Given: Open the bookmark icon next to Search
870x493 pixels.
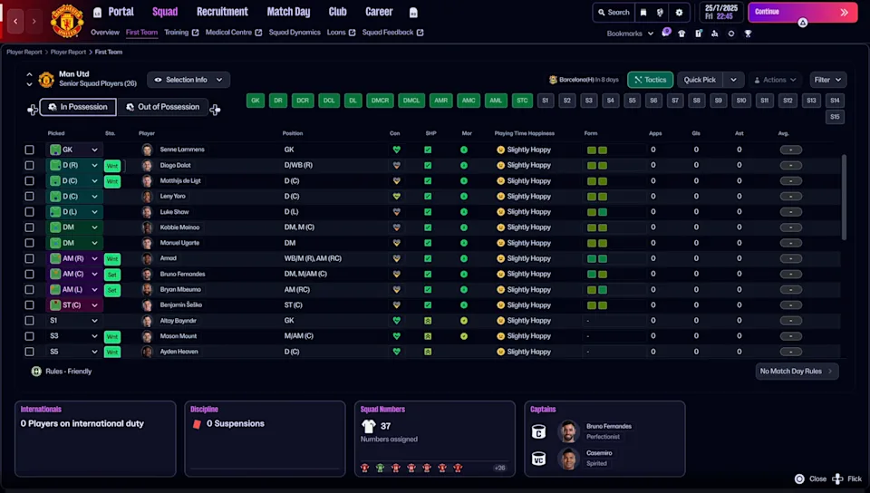Looking at the screenshot, I should tap(643, 13).
